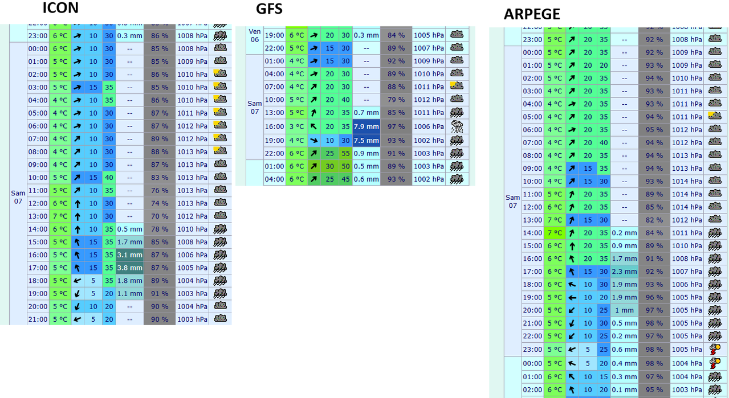729x398 pixels.
Task: Click the 96 % humidity cell in ARPEGE table
Action: [x=654, y=297]
